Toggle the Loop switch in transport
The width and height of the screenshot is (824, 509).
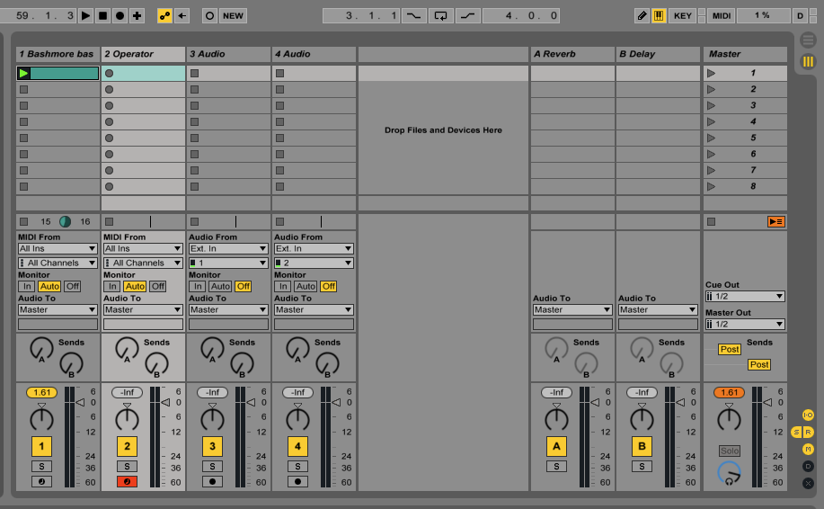440,15
